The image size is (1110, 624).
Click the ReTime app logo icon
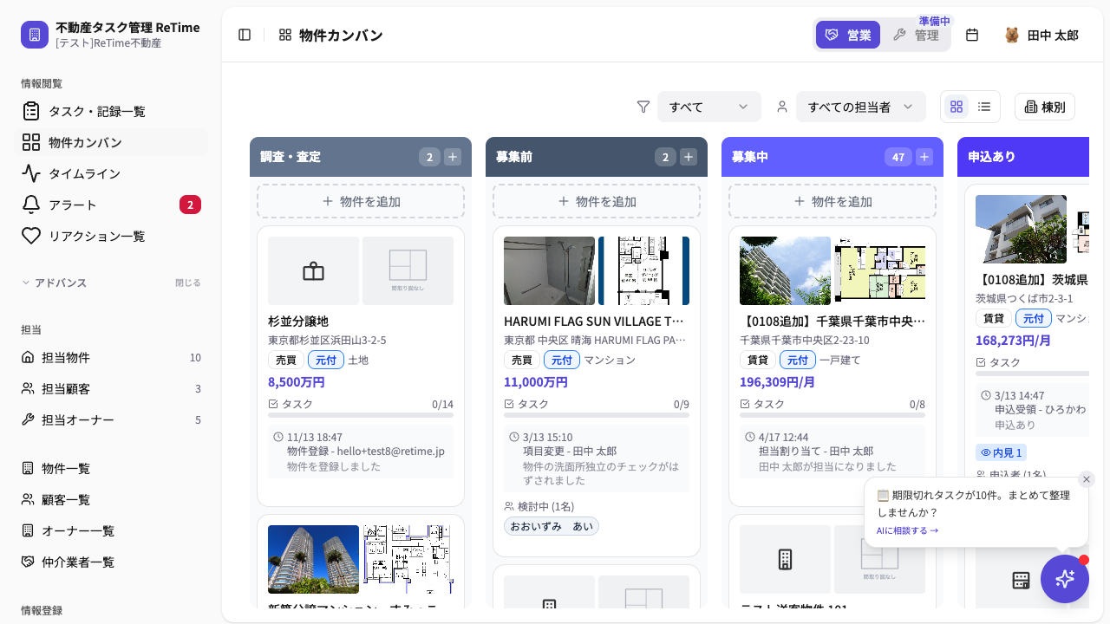point(35,35)
